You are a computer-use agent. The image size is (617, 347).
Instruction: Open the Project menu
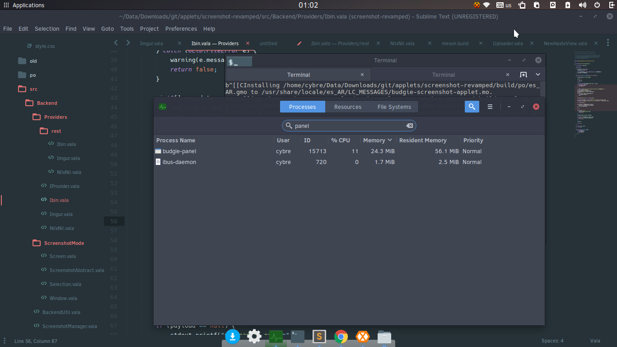pyautogui.click(x=150, y=28)
